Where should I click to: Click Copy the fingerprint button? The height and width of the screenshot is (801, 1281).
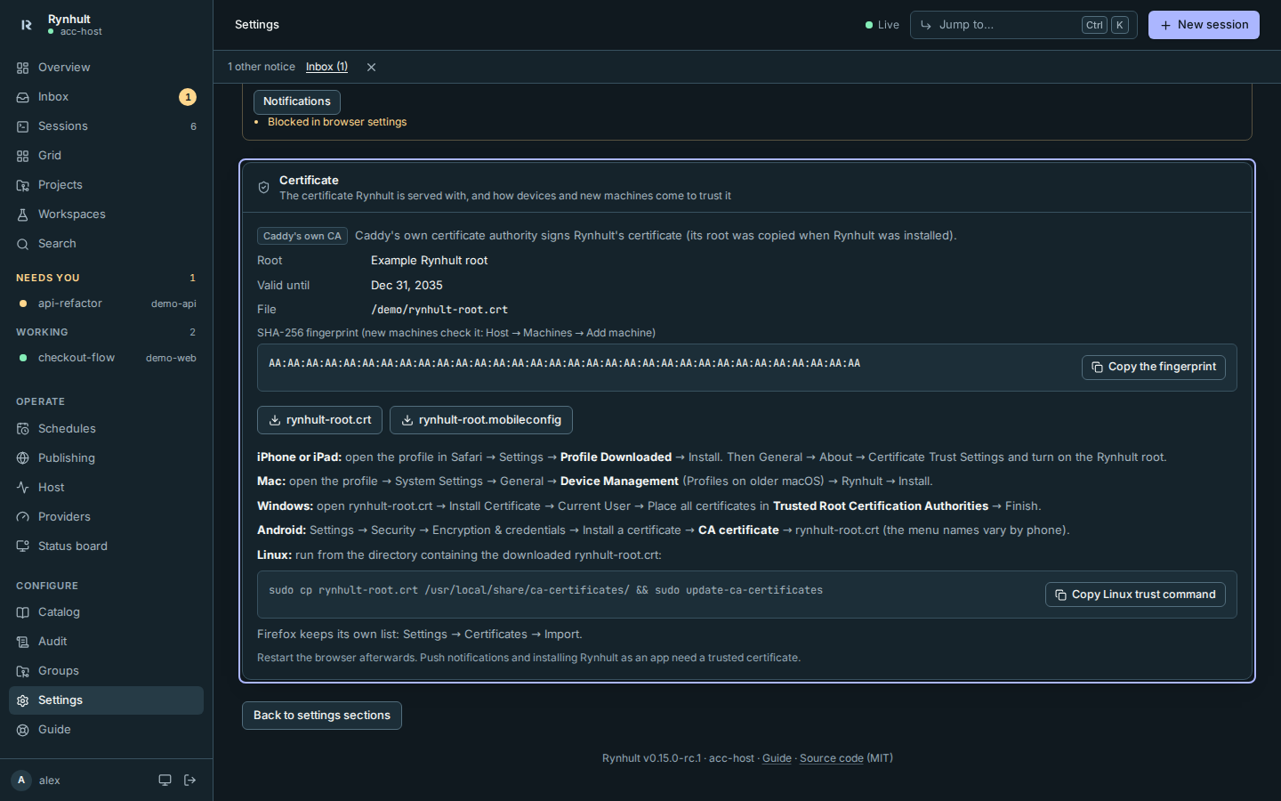coord(1154,367)
